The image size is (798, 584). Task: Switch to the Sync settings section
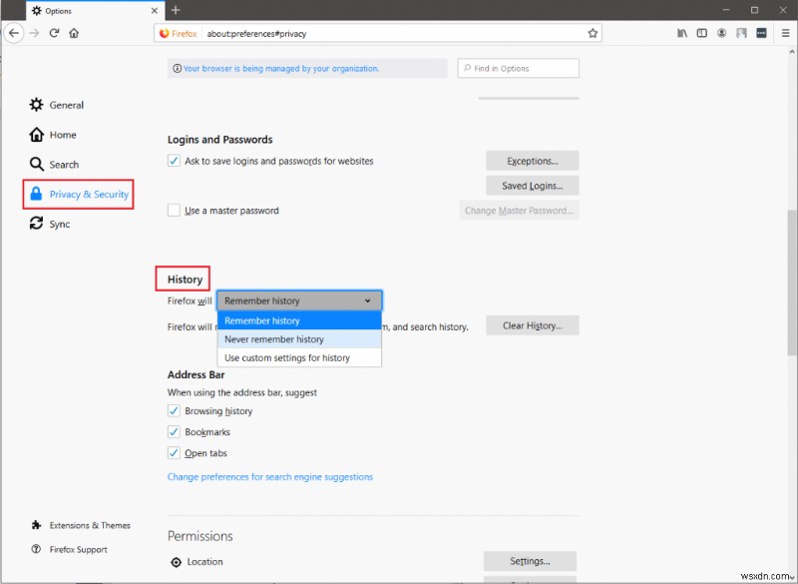coord(60,224)
